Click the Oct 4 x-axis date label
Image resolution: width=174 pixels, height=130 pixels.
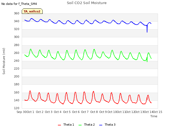[58, 112]
